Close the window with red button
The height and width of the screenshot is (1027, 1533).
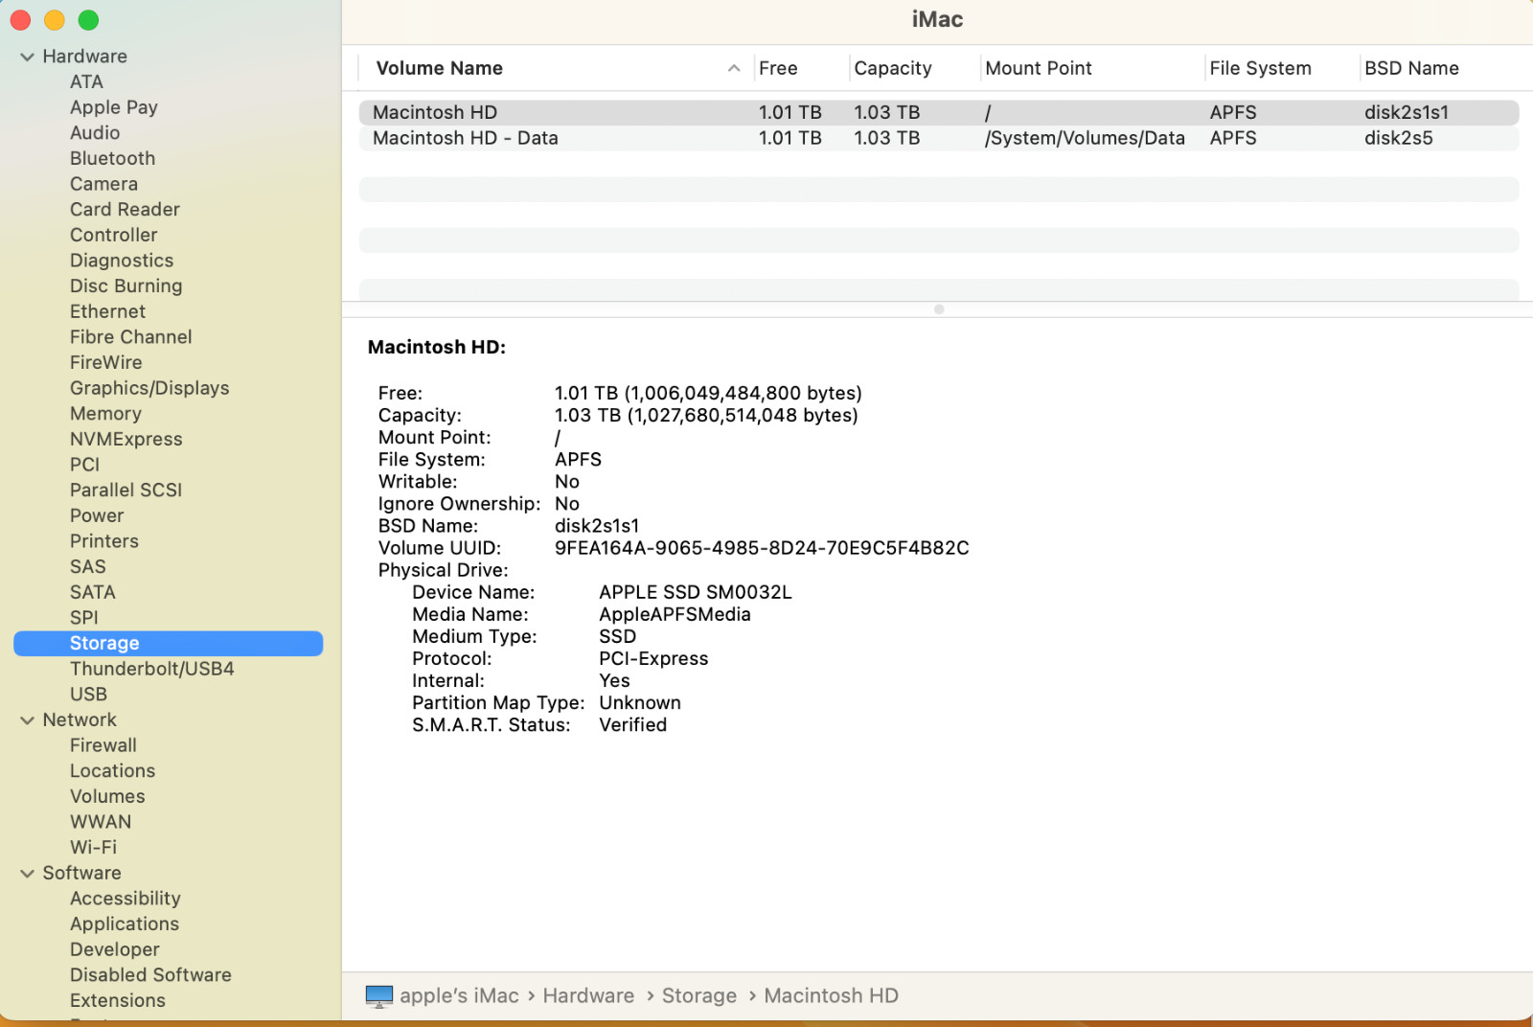(20, 20)
